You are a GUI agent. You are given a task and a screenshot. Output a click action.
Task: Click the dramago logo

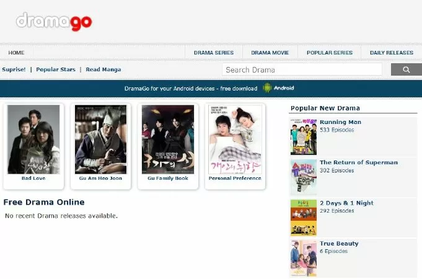[54, 22]
